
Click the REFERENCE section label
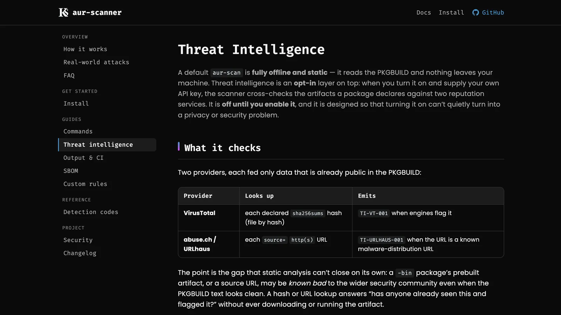pos(76,200)
